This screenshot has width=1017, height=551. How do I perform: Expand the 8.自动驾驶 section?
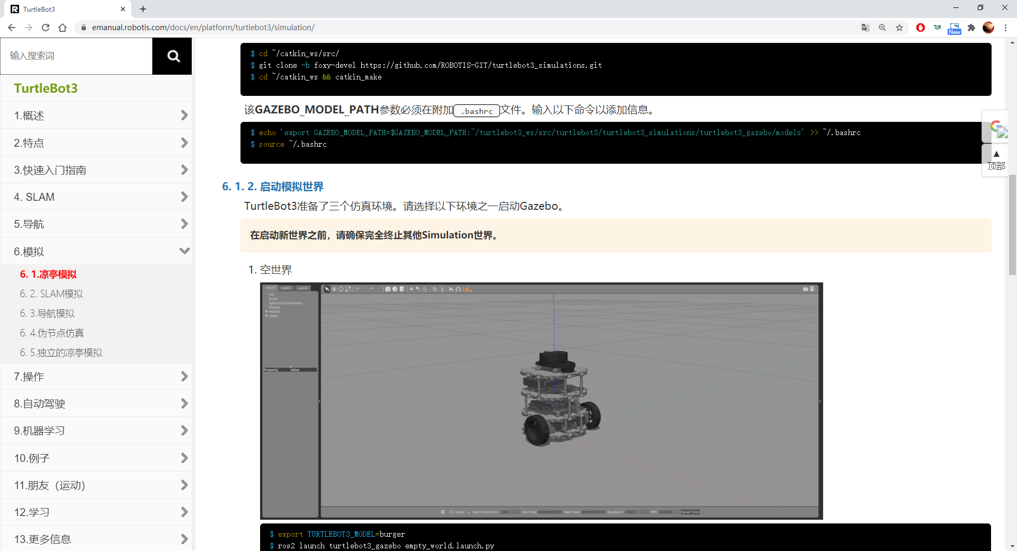pos(96,404)
